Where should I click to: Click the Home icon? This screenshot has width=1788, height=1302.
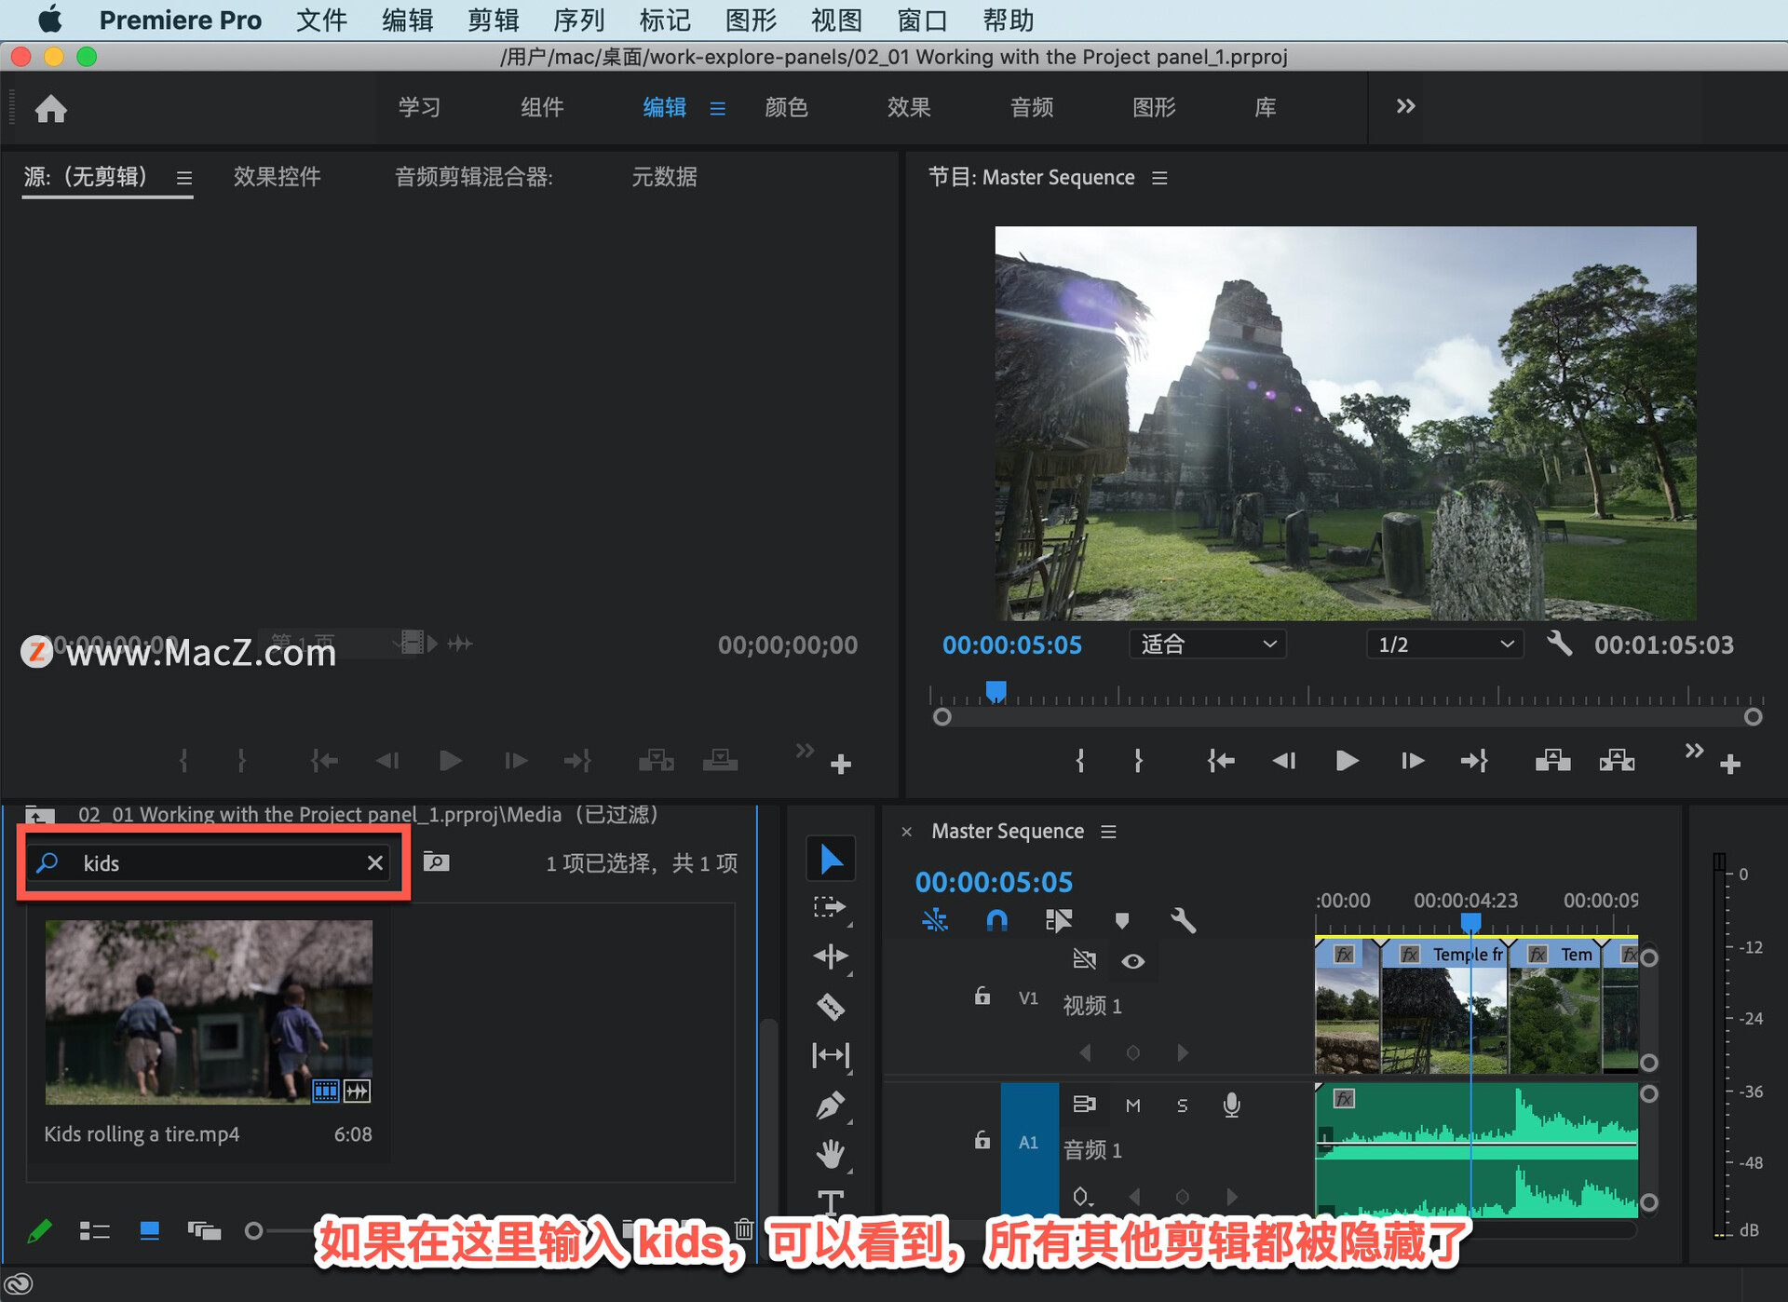50,109
